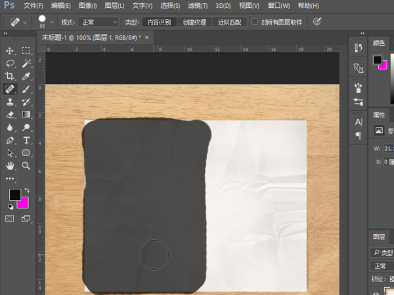394x295 pixels.
Task: Select the Blur tool
Action: coord(10,127)
